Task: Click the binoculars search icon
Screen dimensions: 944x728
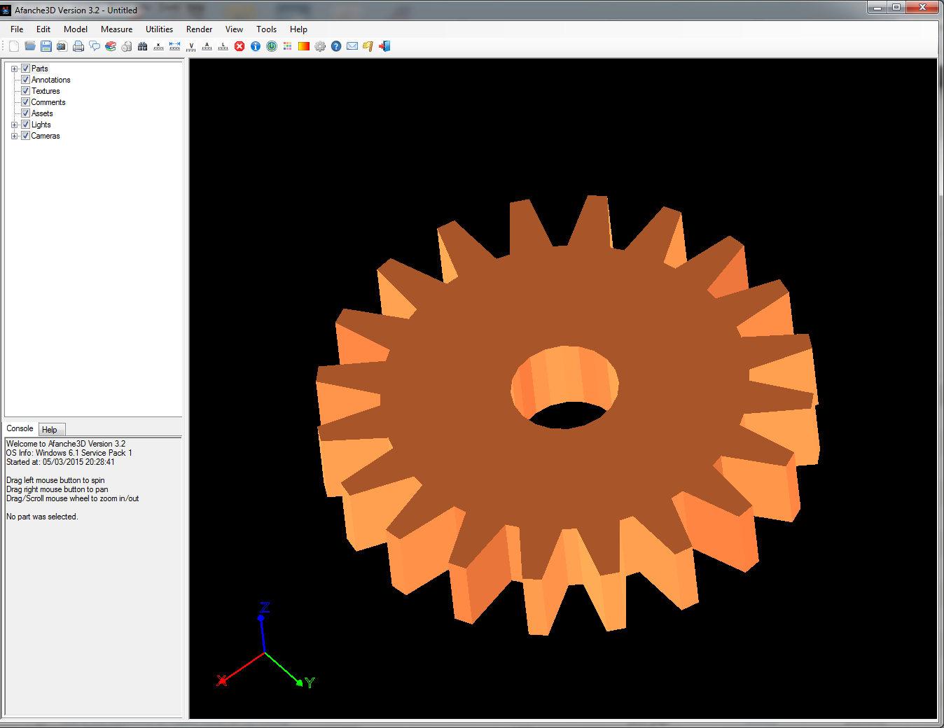Action: (x=143, y=46)
